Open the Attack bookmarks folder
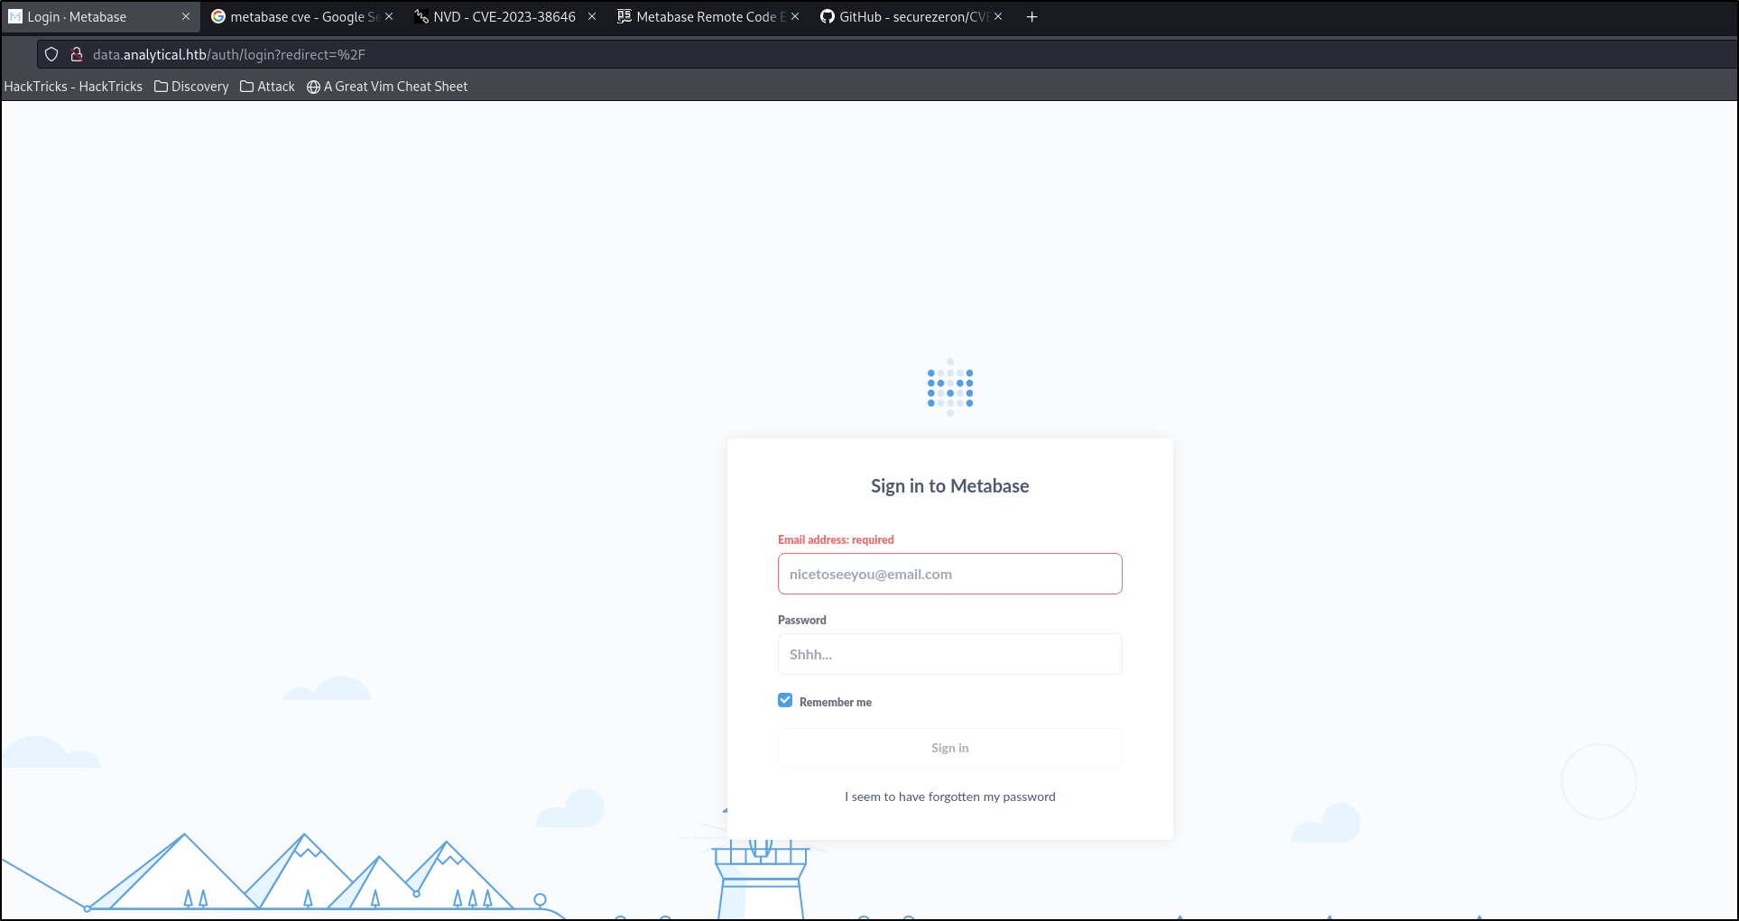The image size is (1739, 921). pos(267,87)
